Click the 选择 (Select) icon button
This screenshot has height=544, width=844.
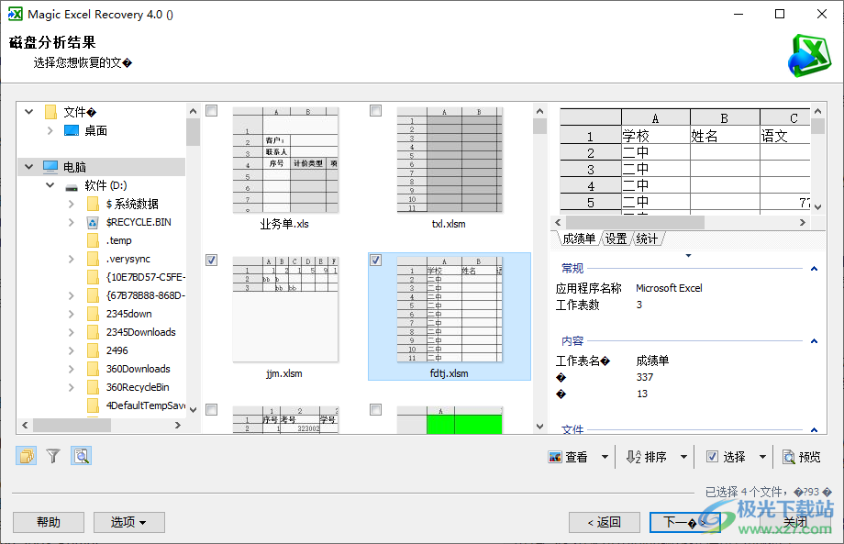tap(712, 456)
